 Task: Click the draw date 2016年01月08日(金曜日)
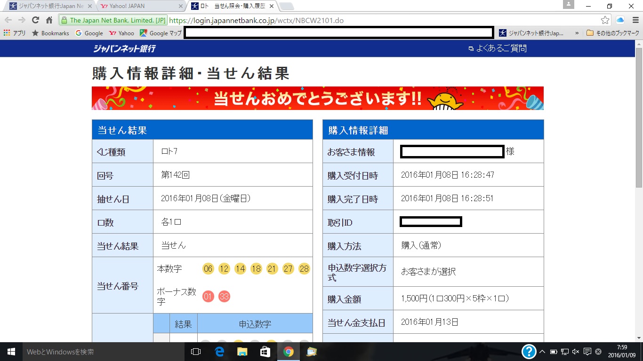pos(206,198)
